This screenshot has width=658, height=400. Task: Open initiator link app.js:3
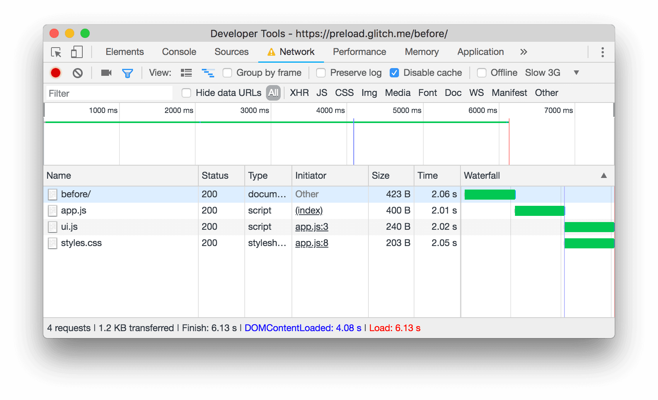coord(312,227)
